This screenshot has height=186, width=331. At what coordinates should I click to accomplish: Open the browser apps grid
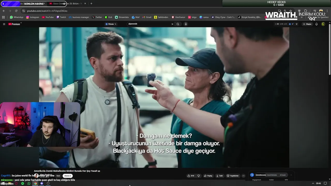pos(3,17)
